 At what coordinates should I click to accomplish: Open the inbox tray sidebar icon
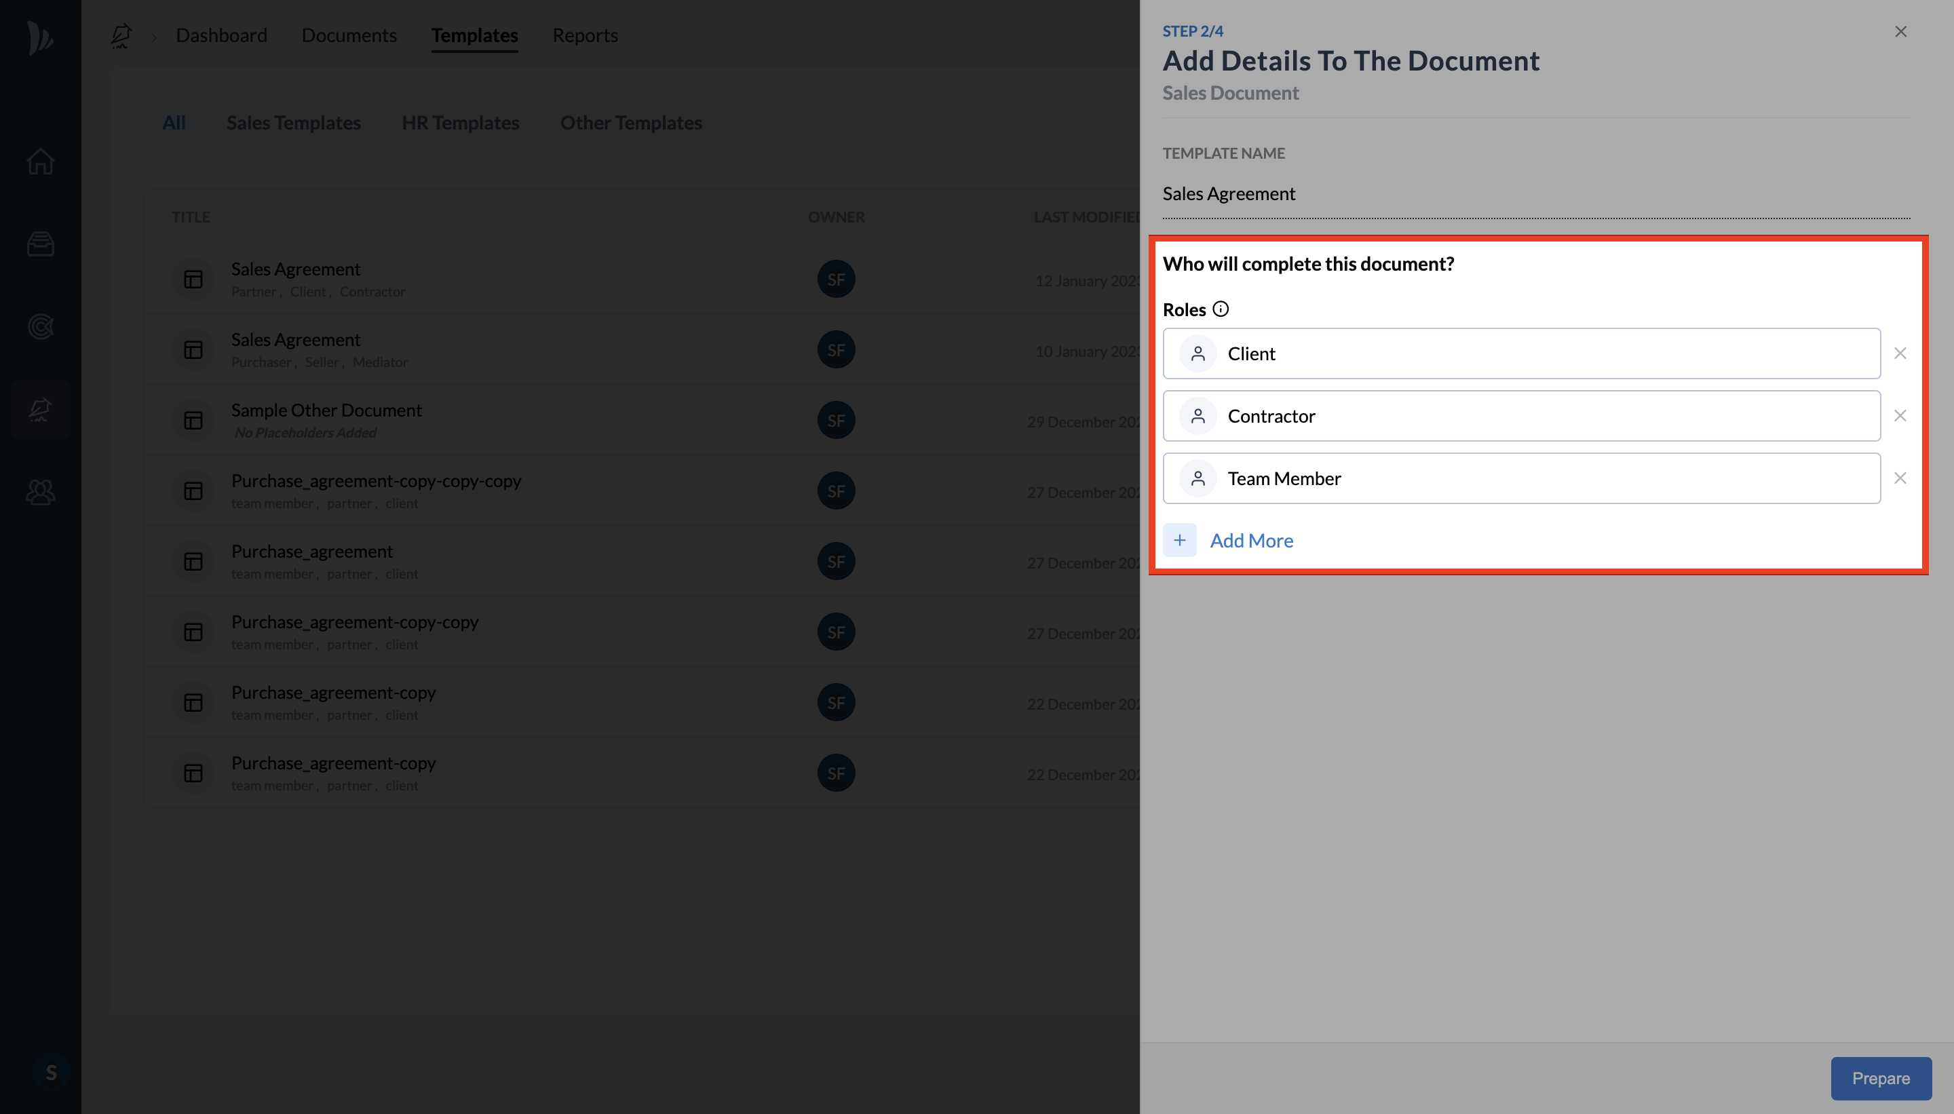[41, 244]
